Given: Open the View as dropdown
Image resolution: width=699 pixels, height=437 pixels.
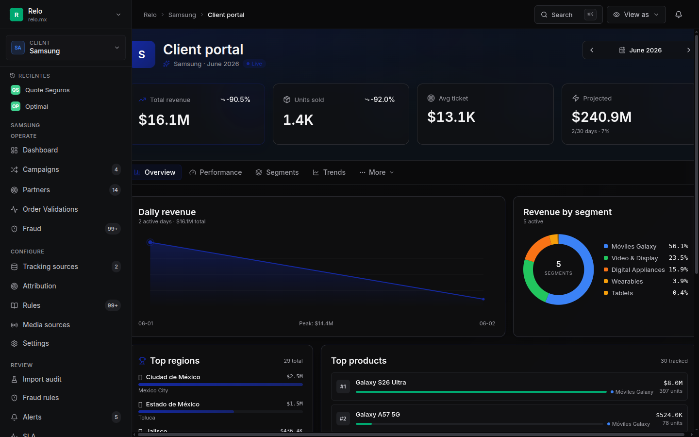Looking at the screenshot, I should tap(636, 15).
